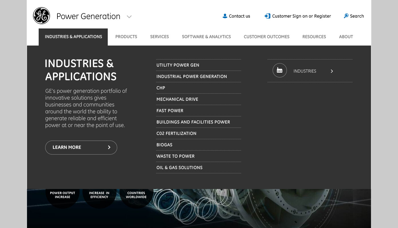This screenshot has height=228, width=398.
Task: Click the Search link text
Action: coord(357,16)
